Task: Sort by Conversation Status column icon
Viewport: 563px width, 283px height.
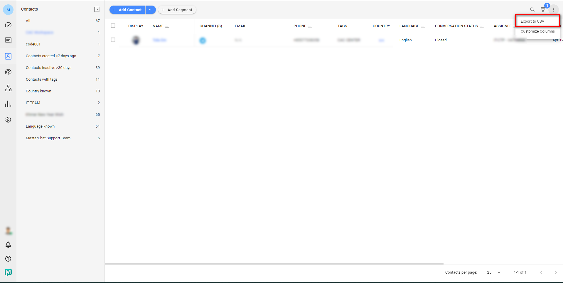Action: 481,26
